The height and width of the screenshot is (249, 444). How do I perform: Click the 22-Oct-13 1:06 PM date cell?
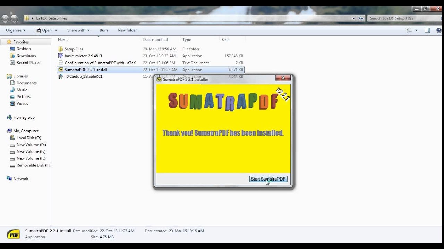click(x=159, y=63)
